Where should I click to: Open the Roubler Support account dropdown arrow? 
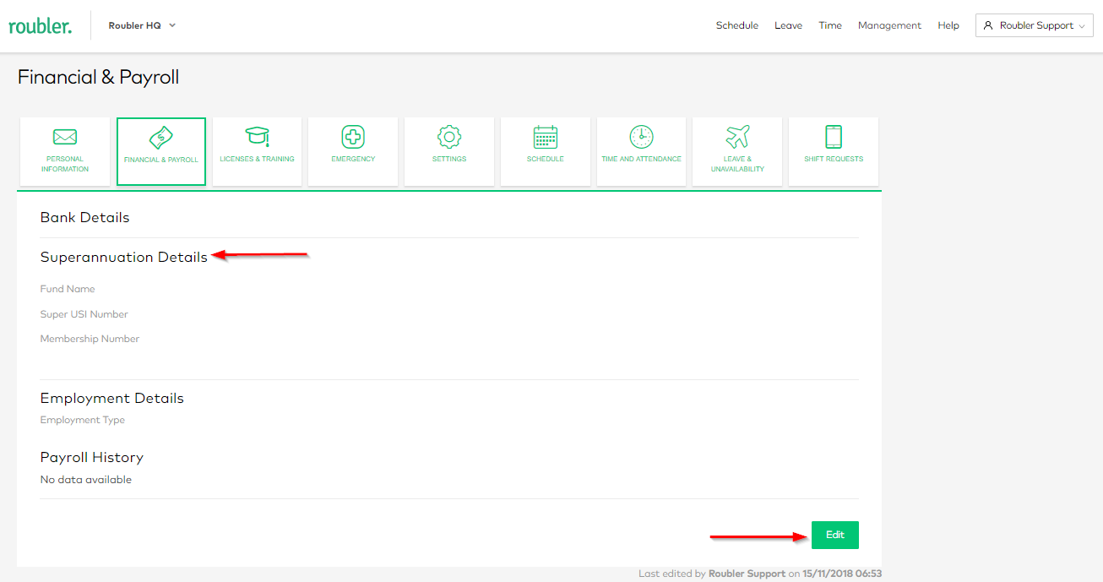pos(1081,26)
